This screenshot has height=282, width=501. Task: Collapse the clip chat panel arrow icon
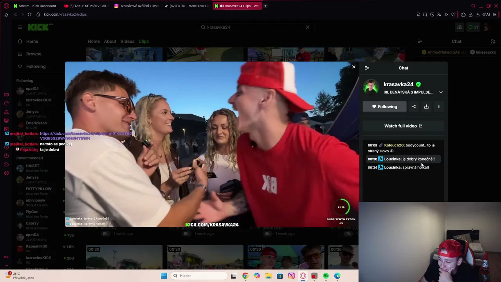tap(367, 68)
